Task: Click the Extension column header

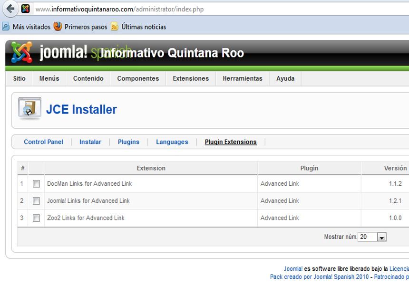Action: (x=151, y=168)
